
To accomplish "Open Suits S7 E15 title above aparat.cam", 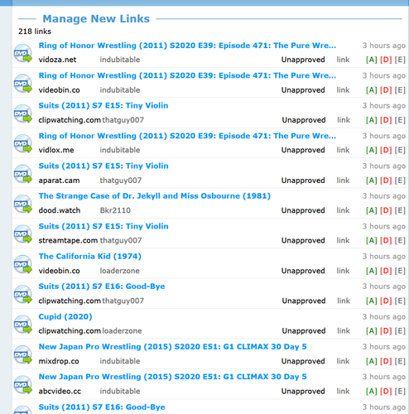I will pos(103,166).
